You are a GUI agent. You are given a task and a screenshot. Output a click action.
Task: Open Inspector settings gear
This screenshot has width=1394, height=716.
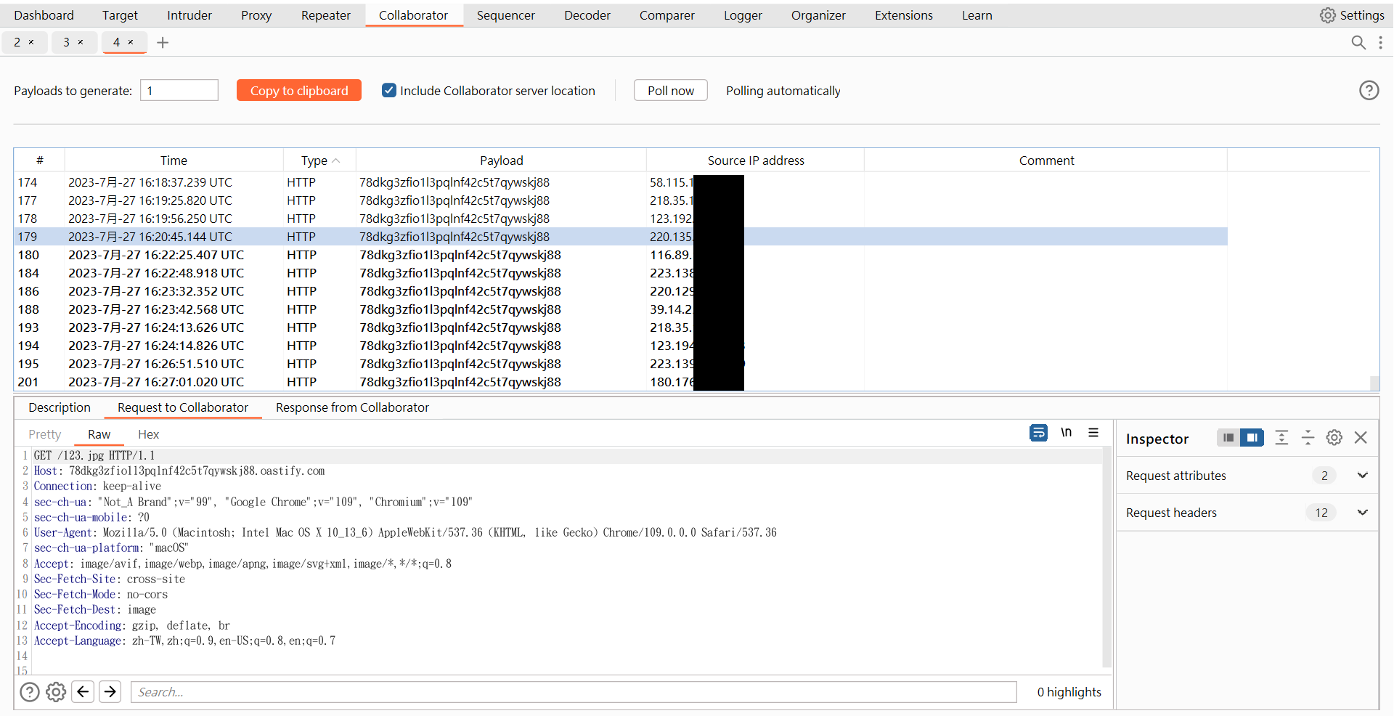pos(1334,438)
